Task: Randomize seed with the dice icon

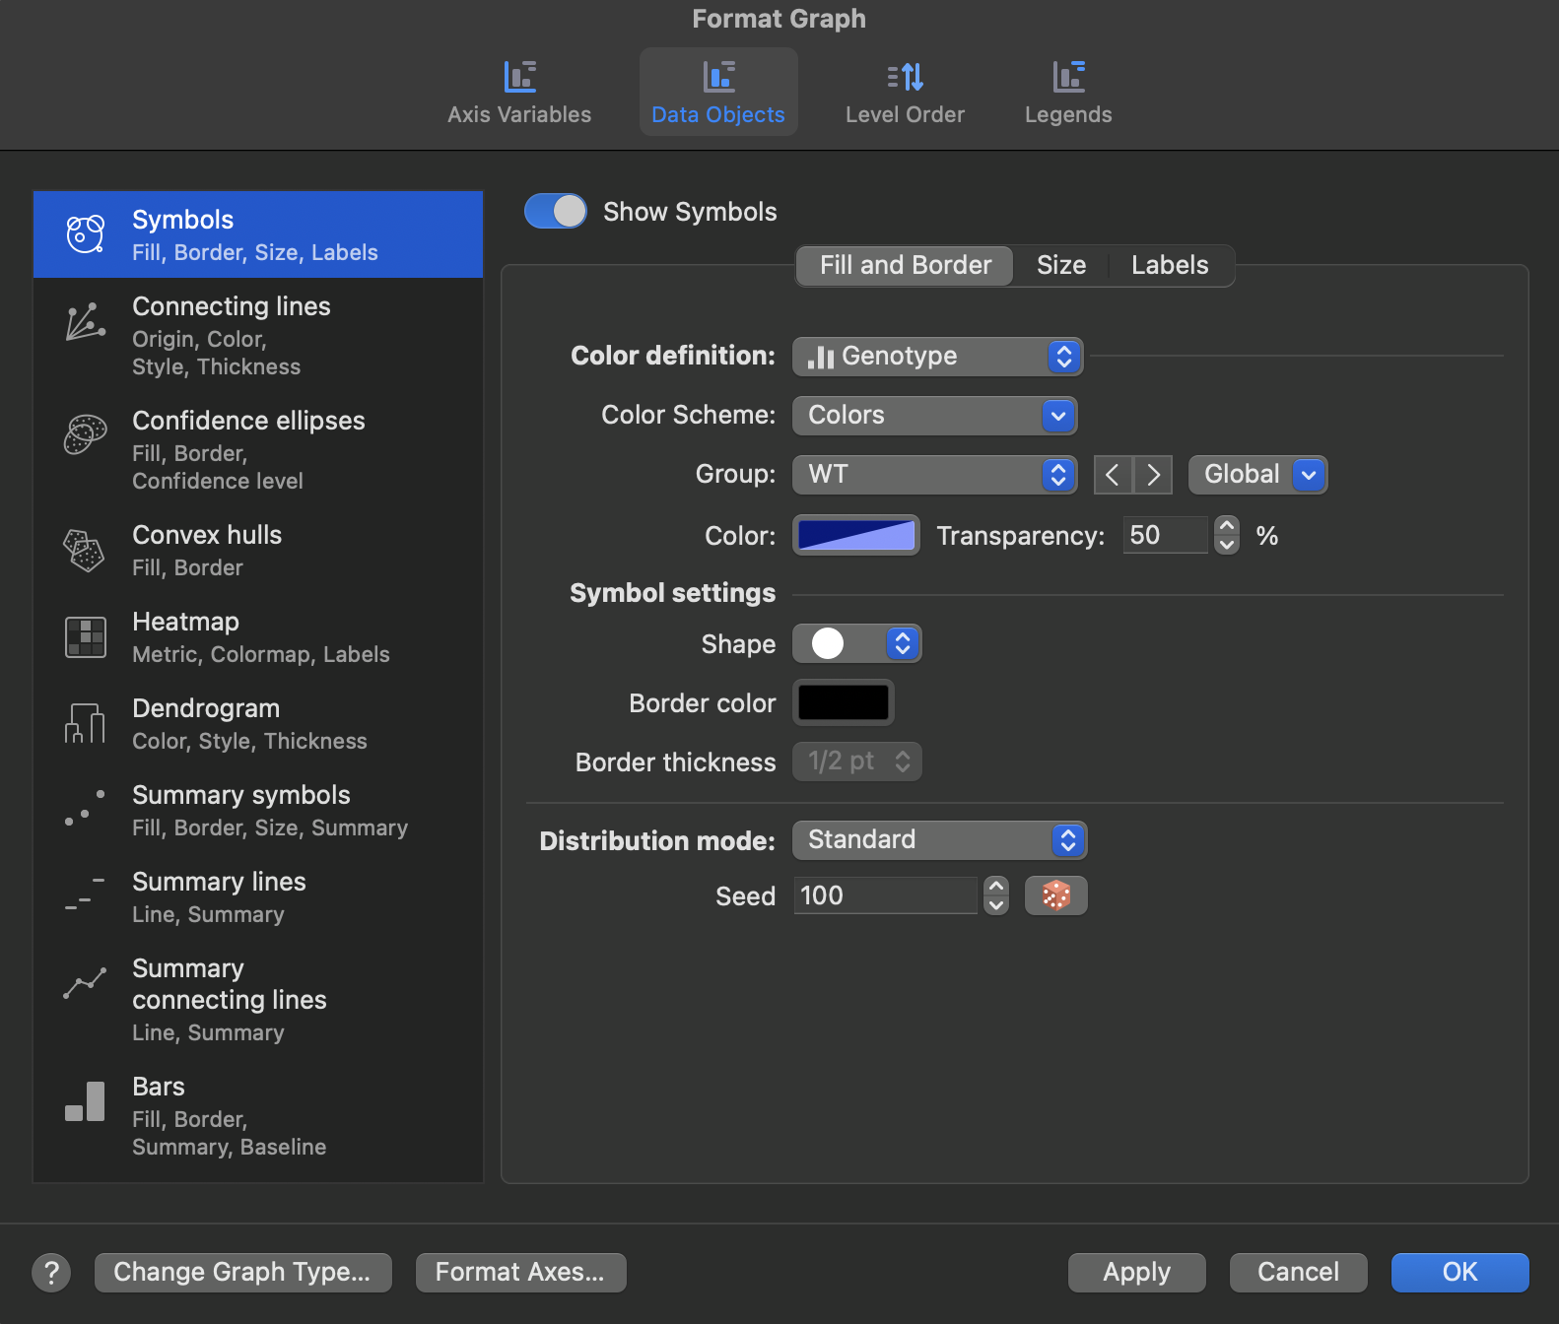Action: (x=1055, y=895)
